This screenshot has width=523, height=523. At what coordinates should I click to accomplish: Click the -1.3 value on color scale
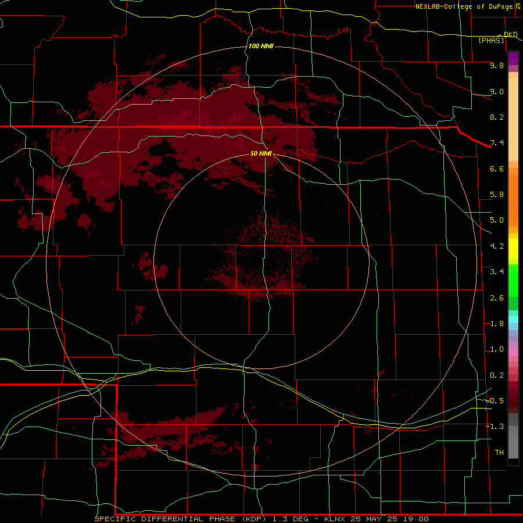pos(495,427)
